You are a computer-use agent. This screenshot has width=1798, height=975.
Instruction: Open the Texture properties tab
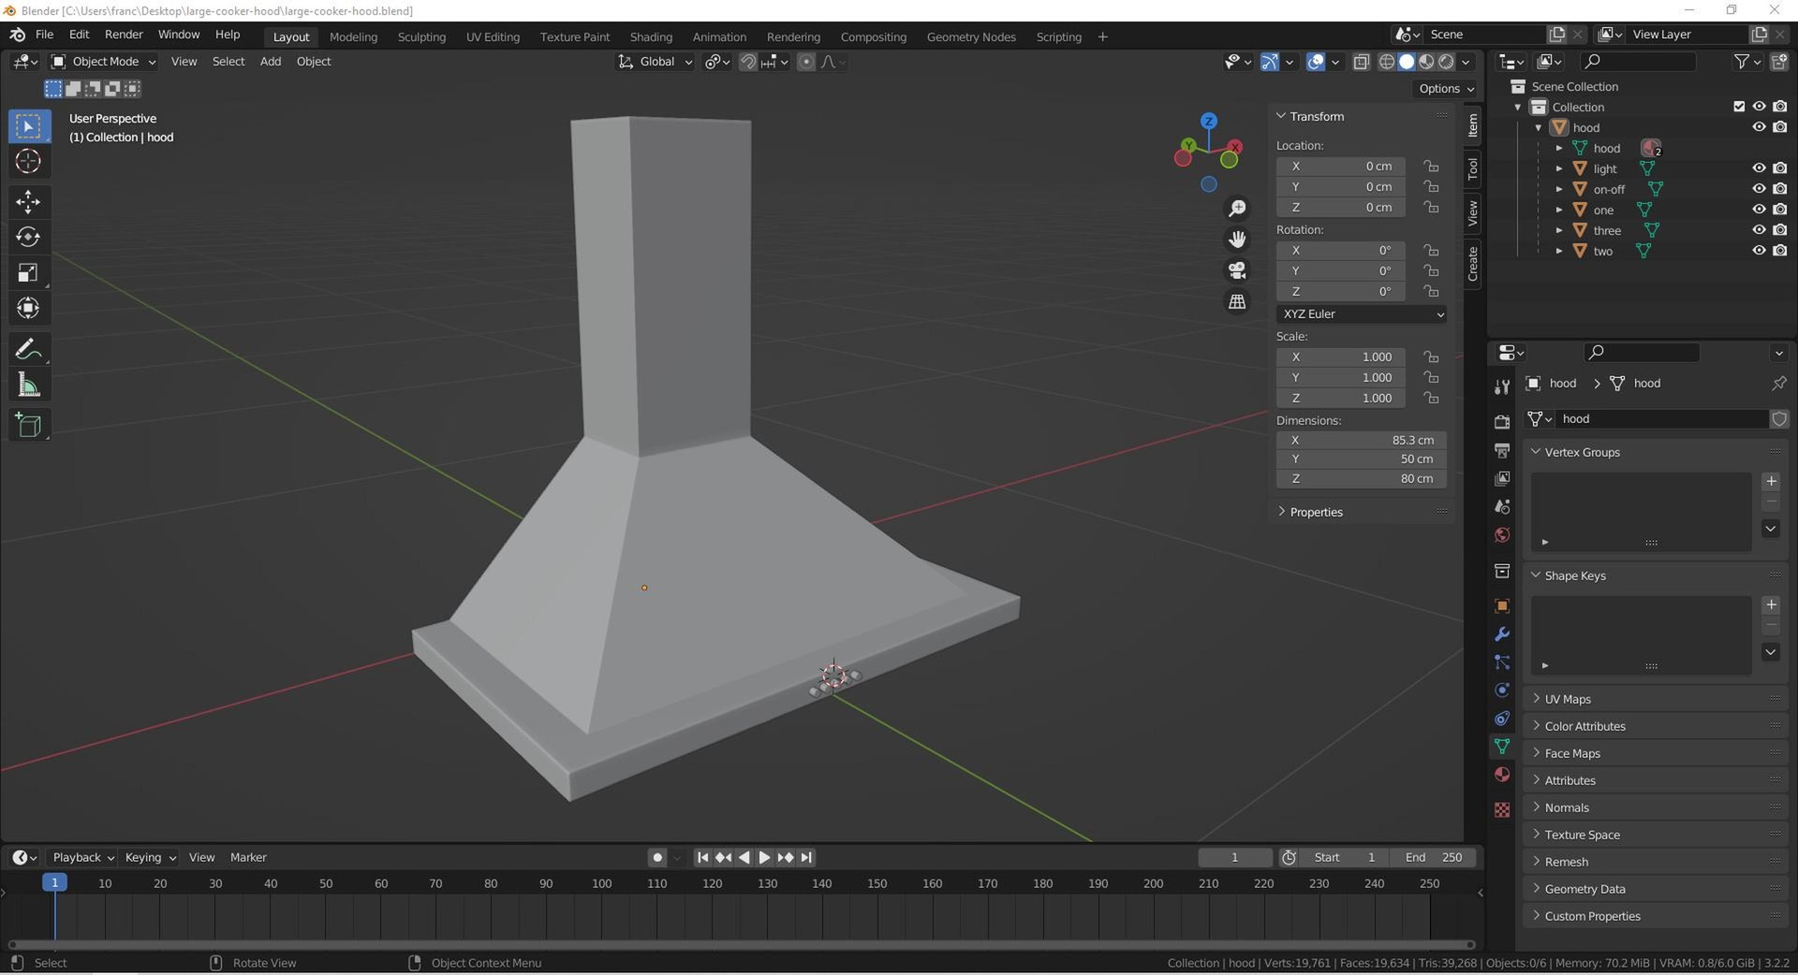pos(1502,809)
